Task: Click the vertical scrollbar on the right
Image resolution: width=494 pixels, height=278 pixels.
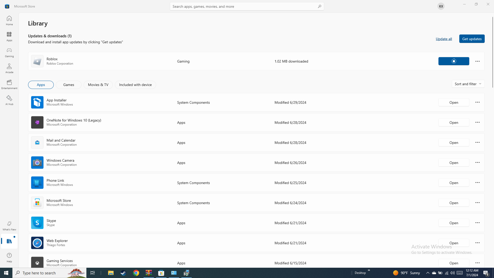Action: point(492,52)
